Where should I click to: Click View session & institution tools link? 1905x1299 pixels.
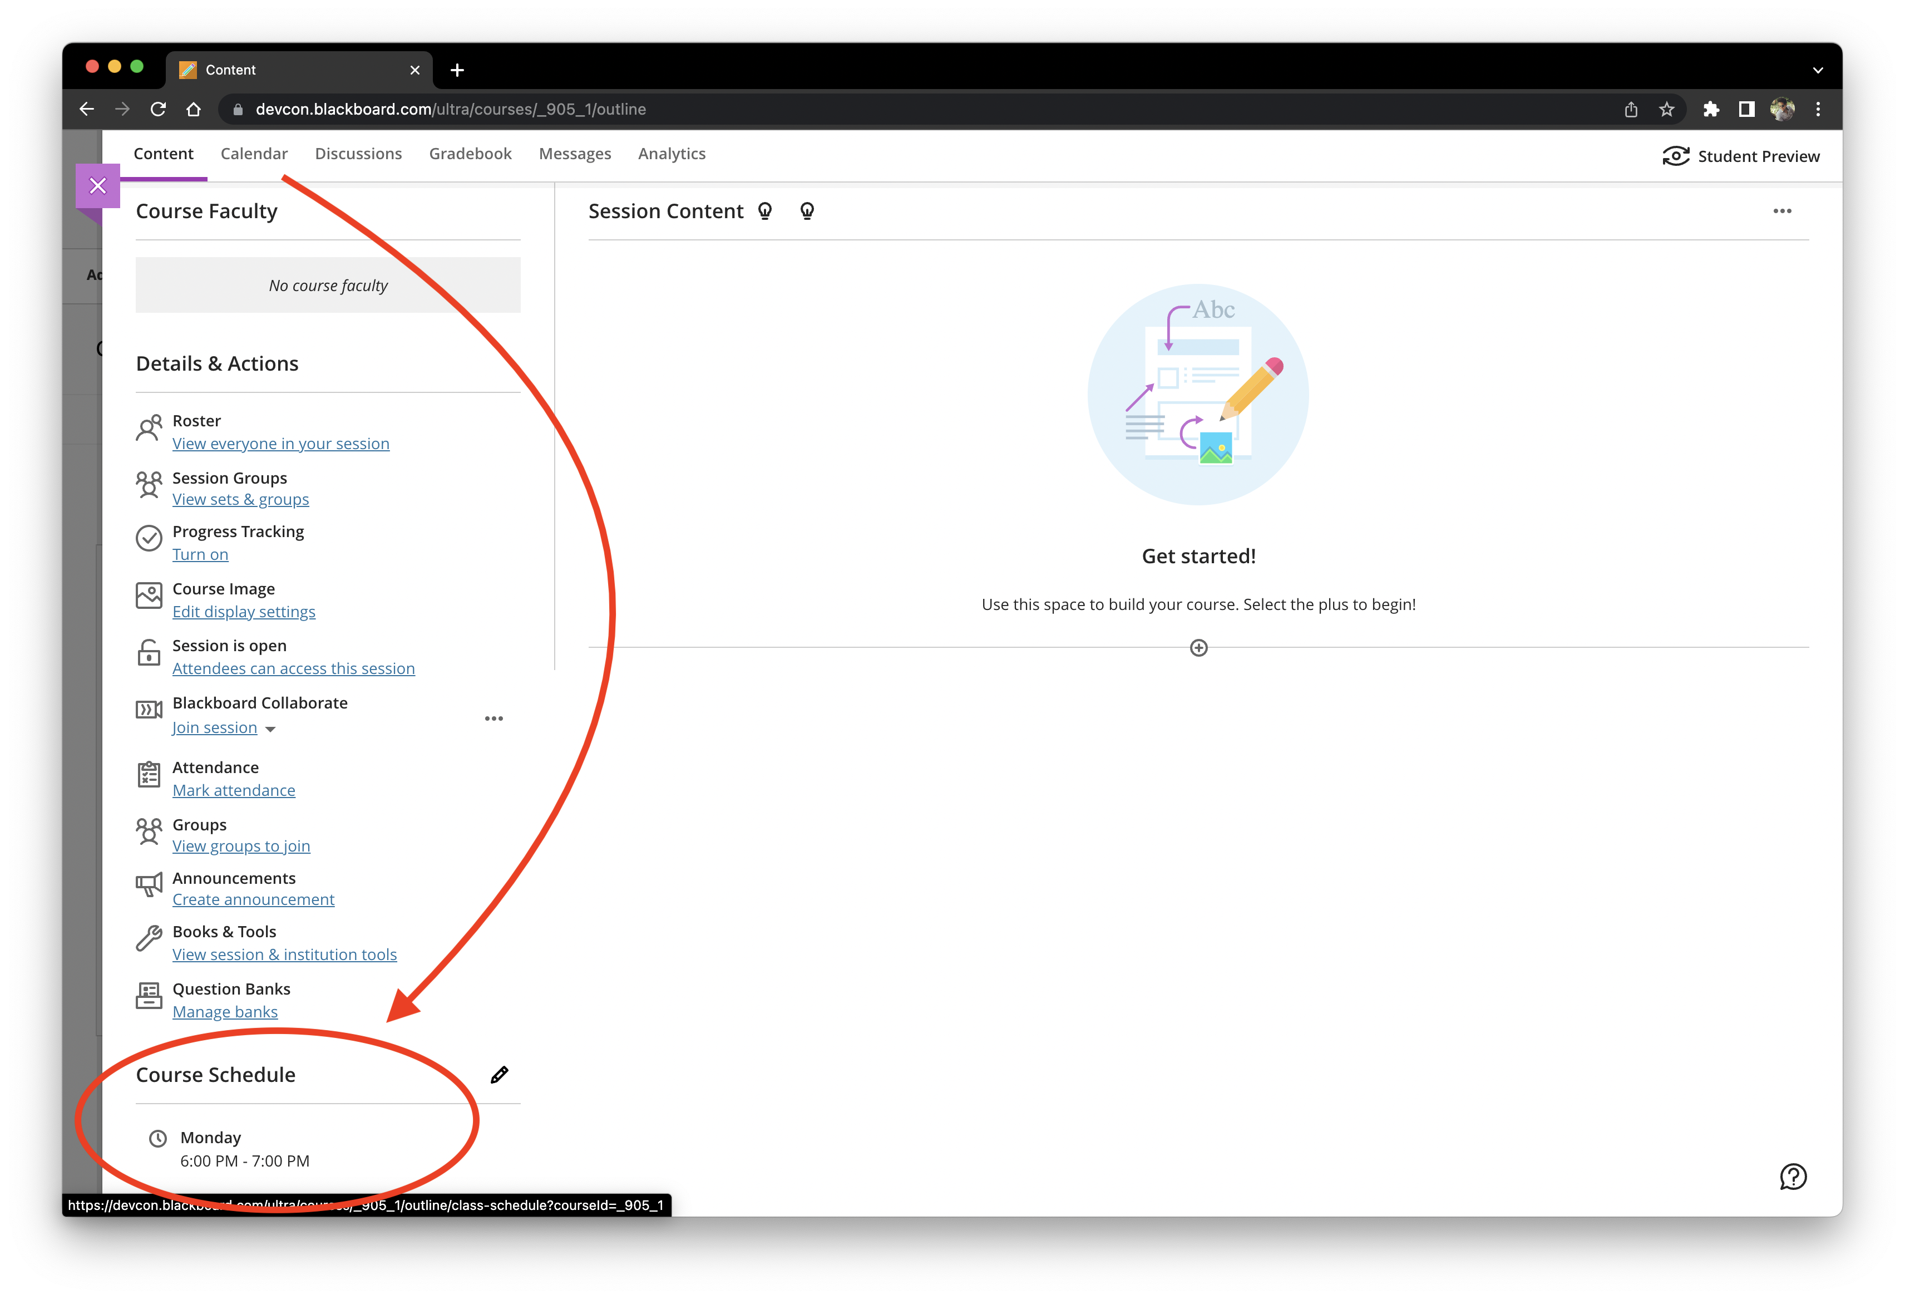pyautogui.click(x=284, y=954)
